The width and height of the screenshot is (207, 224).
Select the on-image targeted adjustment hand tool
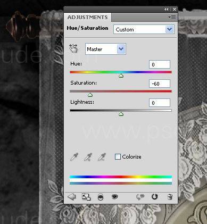(x=73, y=48)
